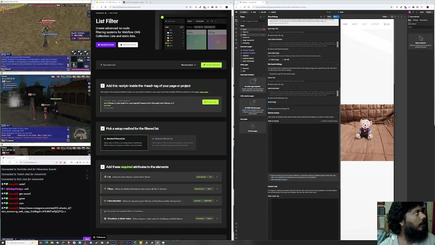Open the Navigator icon in Webflow sidebar
The width and height of the screenshot is (435, 245).
point(236,24)
